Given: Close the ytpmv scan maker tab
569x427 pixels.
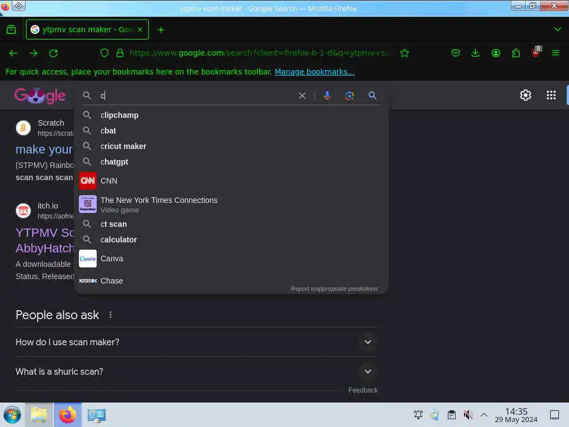Looking at the screenshot, I should click(x=140, y=30).
